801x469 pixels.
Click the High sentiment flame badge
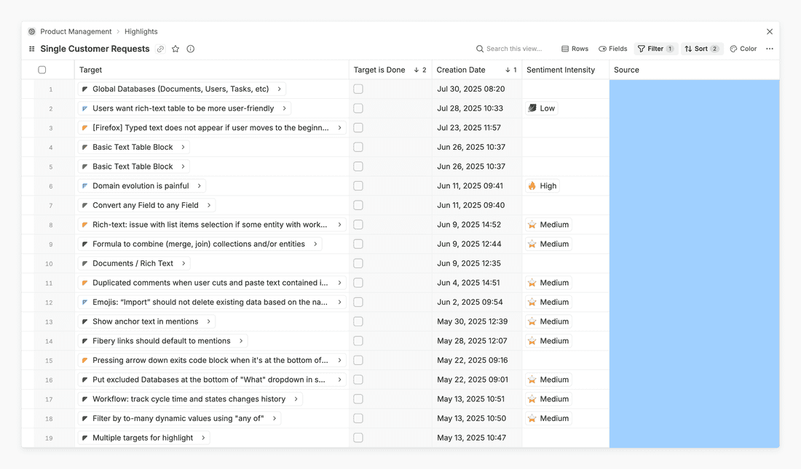(542, 186)
